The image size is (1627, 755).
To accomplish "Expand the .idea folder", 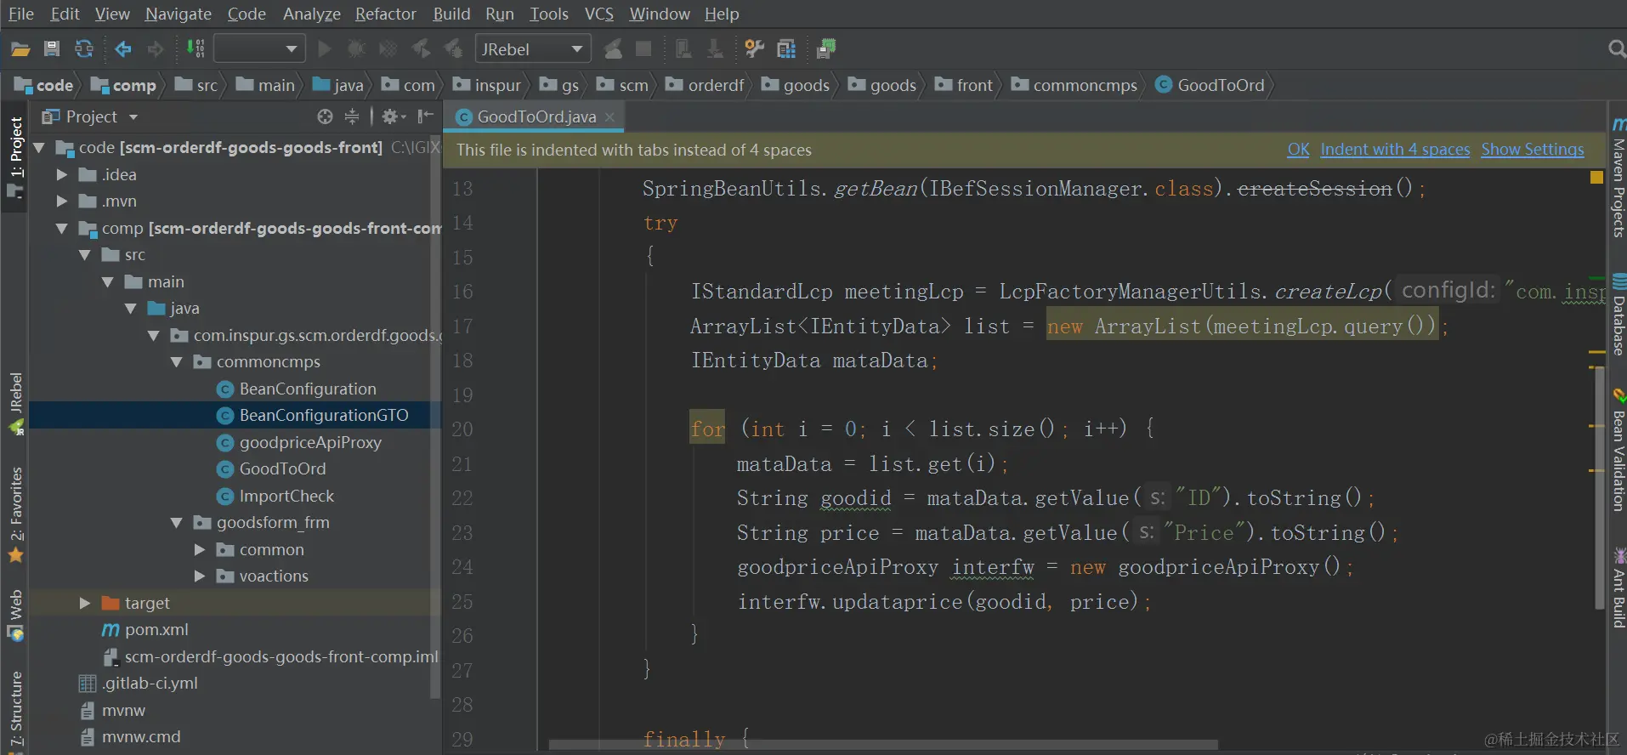I will click(x=61, y=174).
